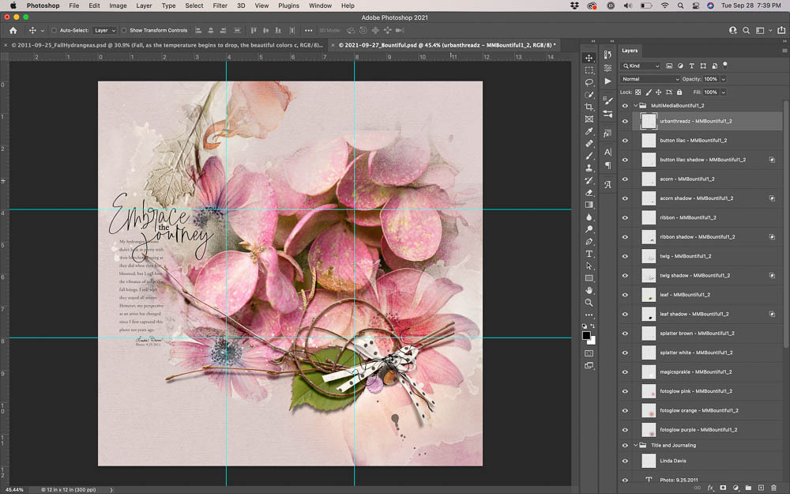Select the Lasso tool
Viewport: 790px width, 494px height.
[x=589, y=82]
